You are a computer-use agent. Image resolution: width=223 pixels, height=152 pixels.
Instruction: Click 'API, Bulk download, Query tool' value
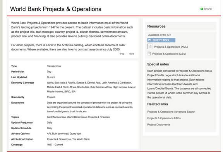(64, 134)
